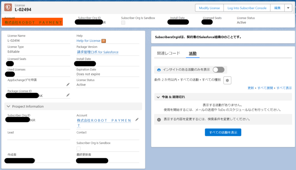Click the 編集 button
296x170 pixels.
277,8
